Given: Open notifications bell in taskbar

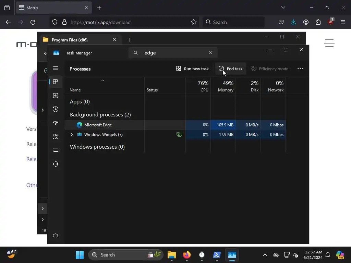Looking at the screenshot, I should coord(328,255).
